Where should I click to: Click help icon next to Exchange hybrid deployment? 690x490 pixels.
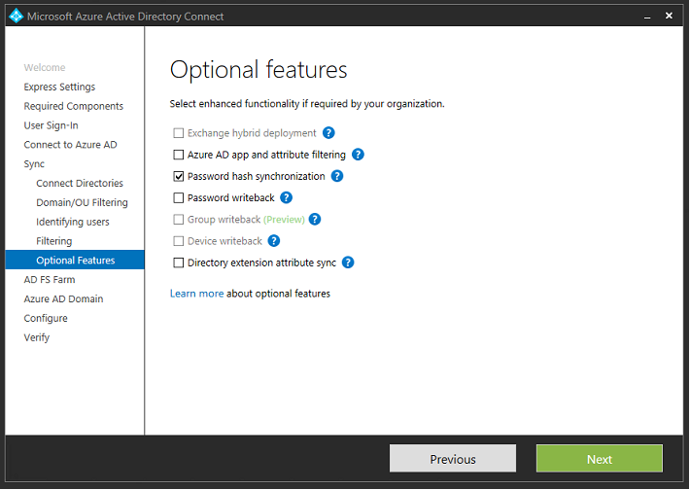tap(328, 133)
